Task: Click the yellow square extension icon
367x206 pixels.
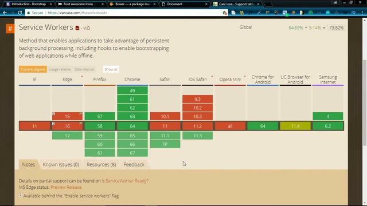Action: (242, 13)
